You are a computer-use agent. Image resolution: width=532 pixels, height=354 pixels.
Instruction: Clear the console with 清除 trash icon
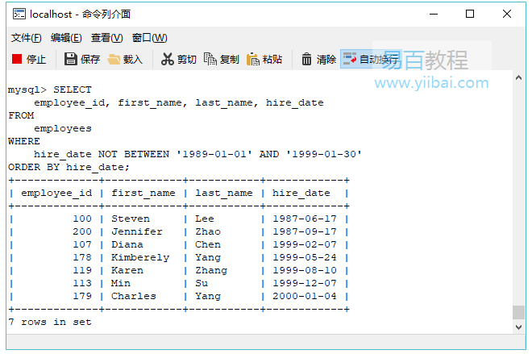point(307,59)
